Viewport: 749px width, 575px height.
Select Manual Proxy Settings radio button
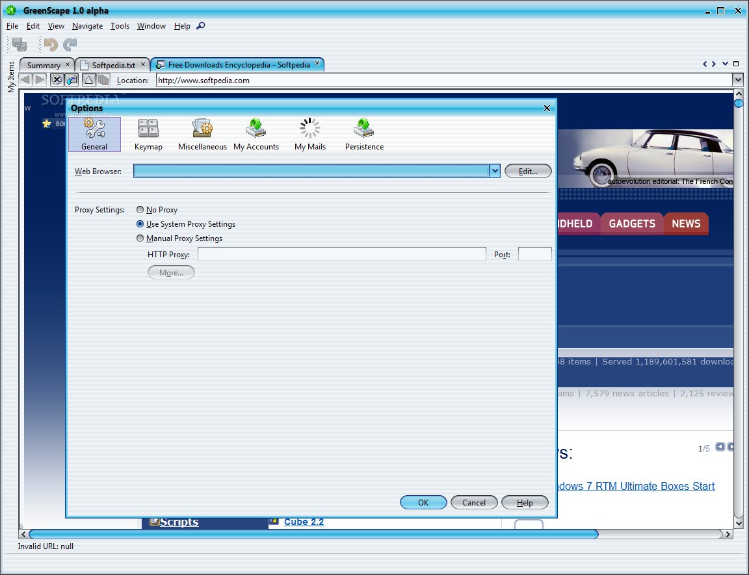140,238
